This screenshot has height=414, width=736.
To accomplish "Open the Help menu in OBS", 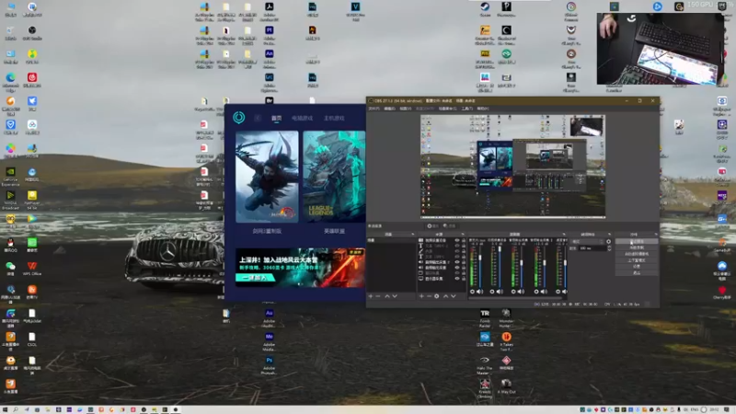I will 482,109.
